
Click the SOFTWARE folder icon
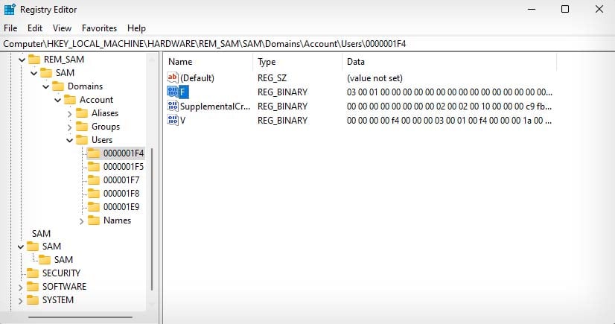pyautogui.click(x=33, y=287)
